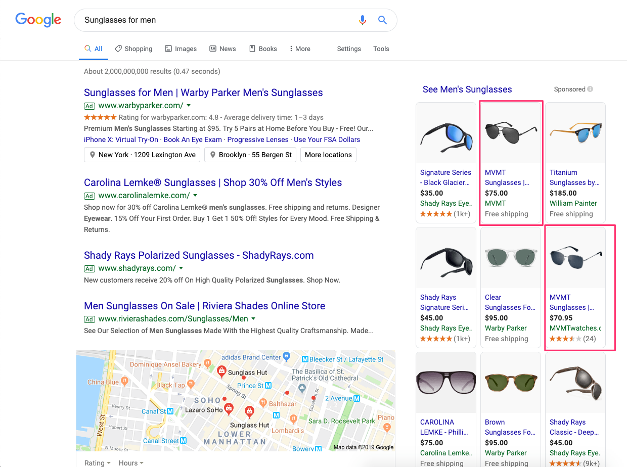
Task: Click the Google logo
Action: [x=38, y=20]
